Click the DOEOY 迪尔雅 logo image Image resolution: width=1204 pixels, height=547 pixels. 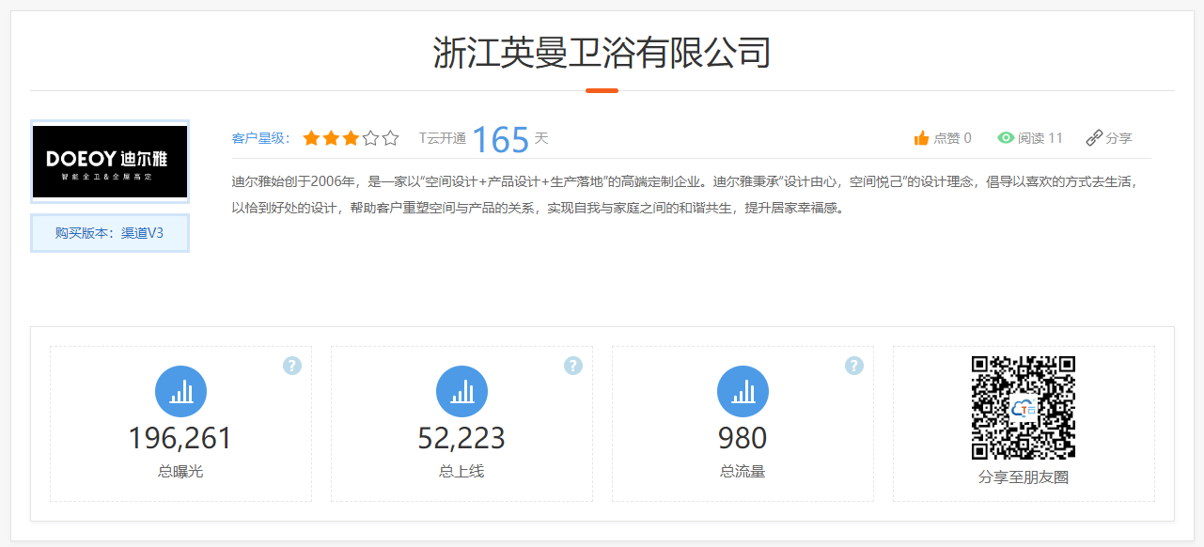click(110, 162)
